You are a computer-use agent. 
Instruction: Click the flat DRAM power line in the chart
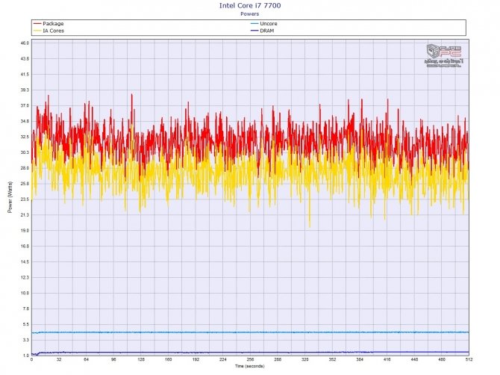(250, 353)
